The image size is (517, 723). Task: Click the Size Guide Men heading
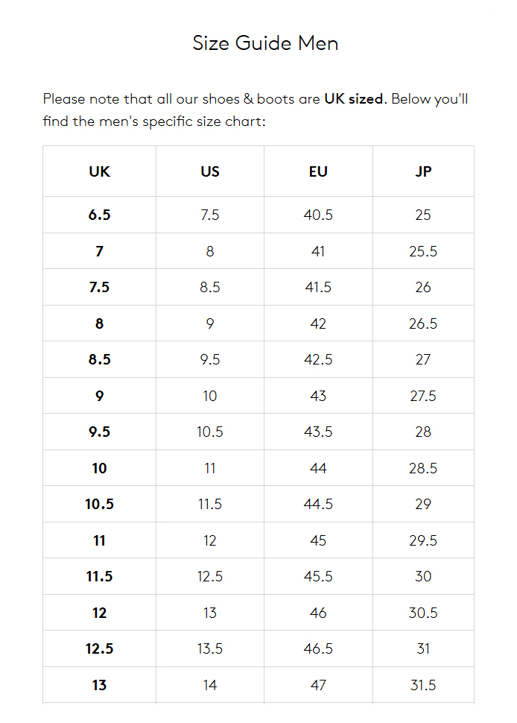pos(265,43)
